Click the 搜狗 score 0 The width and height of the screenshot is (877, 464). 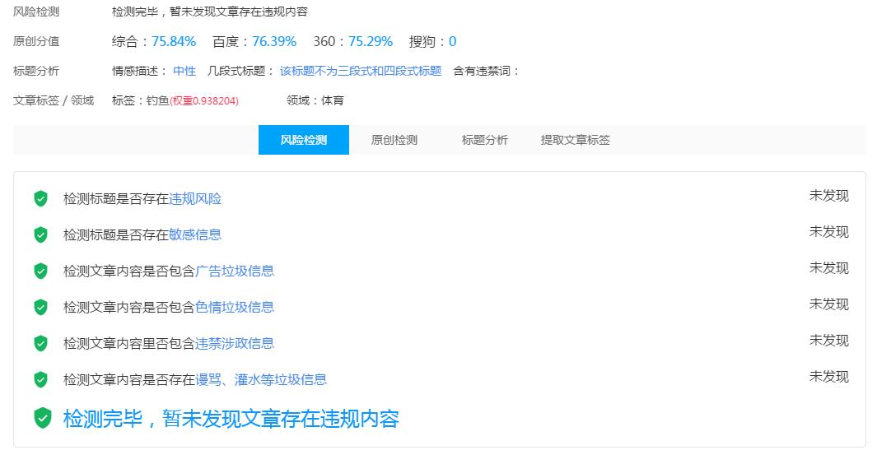click(x=452, y=41)
